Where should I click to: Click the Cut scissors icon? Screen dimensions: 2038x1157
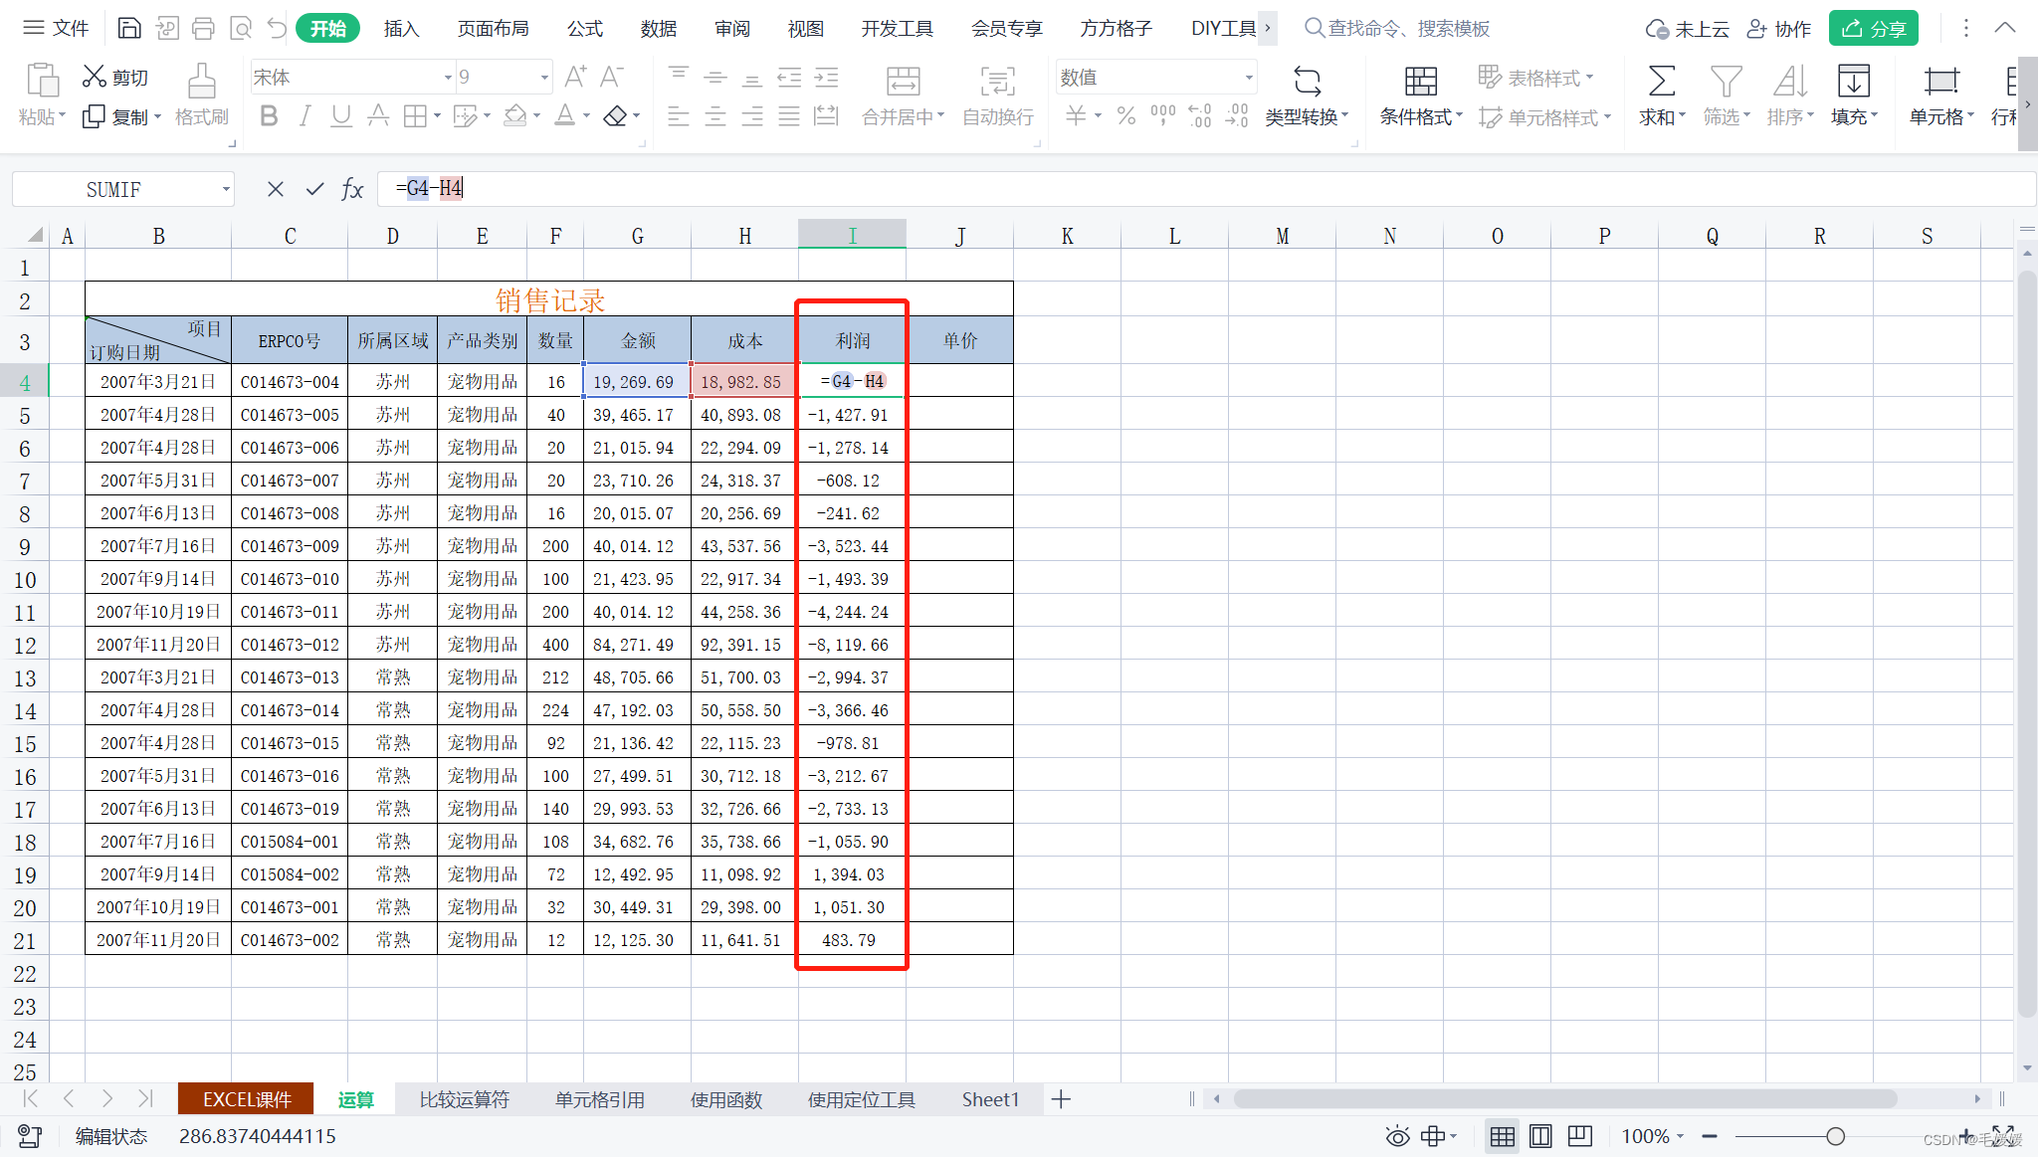(95, 77)
